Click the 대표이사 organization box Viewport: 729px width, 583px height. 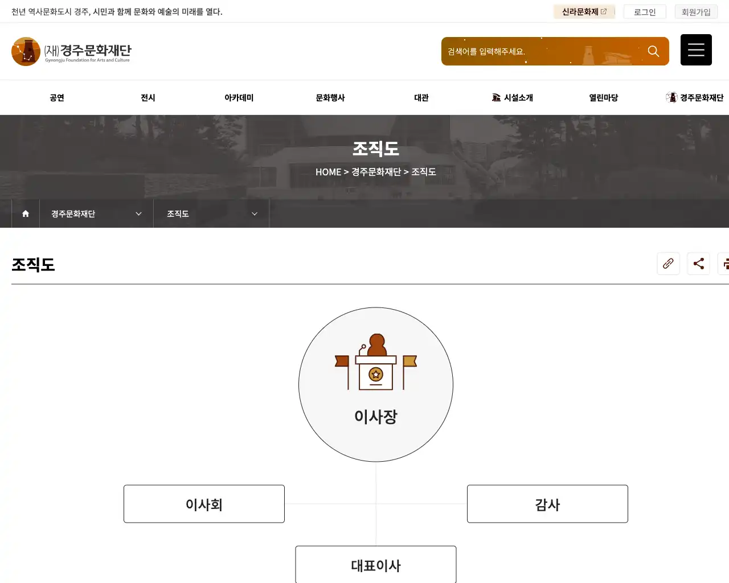376,565
